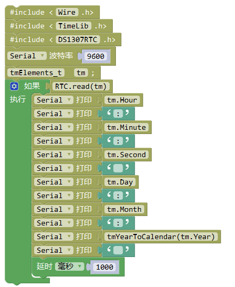Select the 打印 label in the tm.Second row
235x287 pixels.
84,155
